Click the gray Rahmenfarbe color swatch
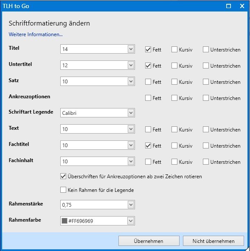 65,221
